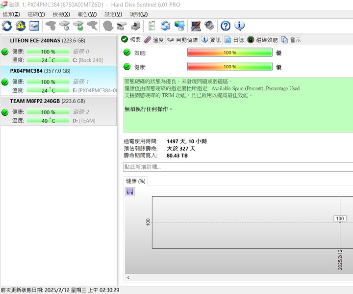Open the 檔案(Z) menu

[11, 14]
